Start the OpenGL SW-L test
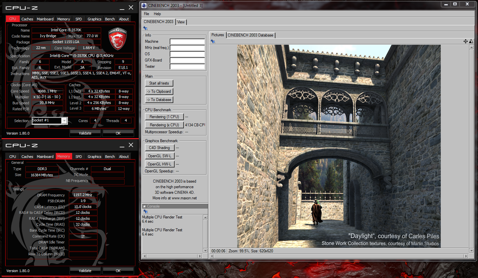The height and width of the screenshot is (278, 478). click(159, 156)
